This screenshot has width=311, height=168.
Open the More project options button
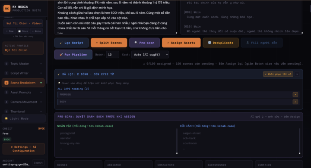coord(36,31)
